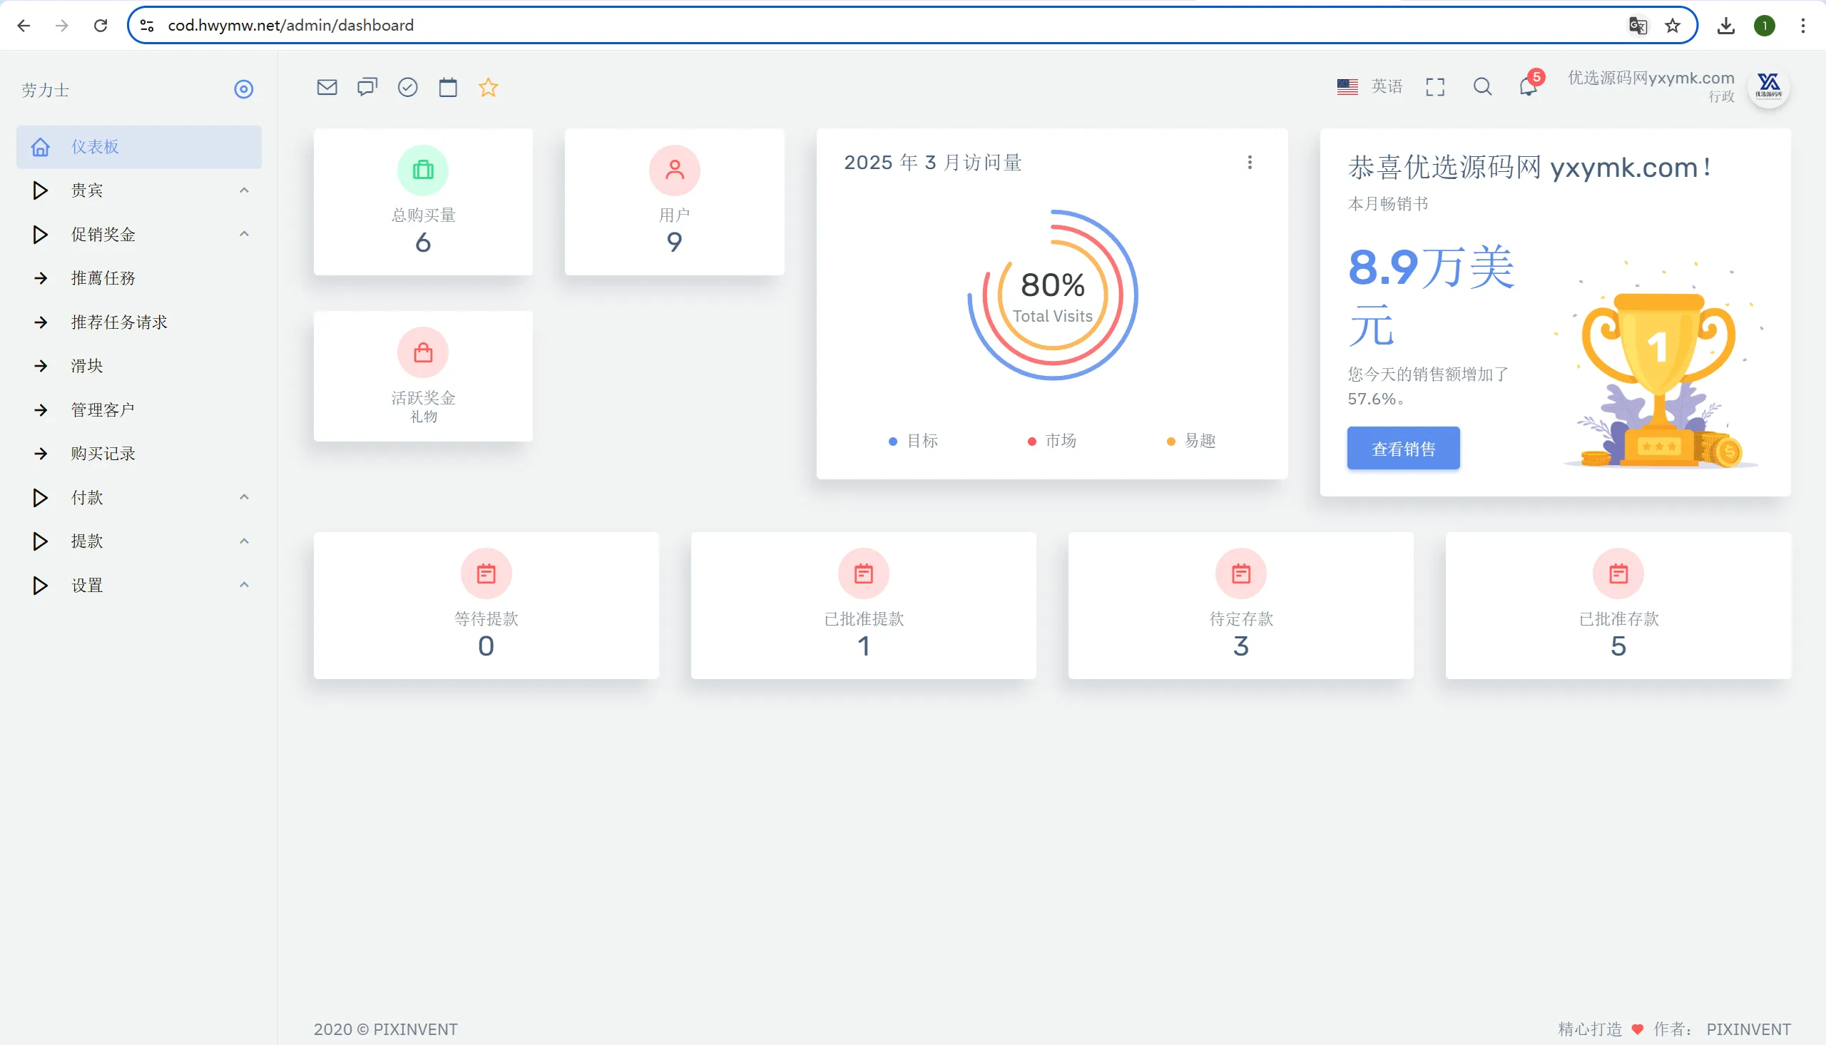Select 购买记录 in the sidebar

point(103,454)
